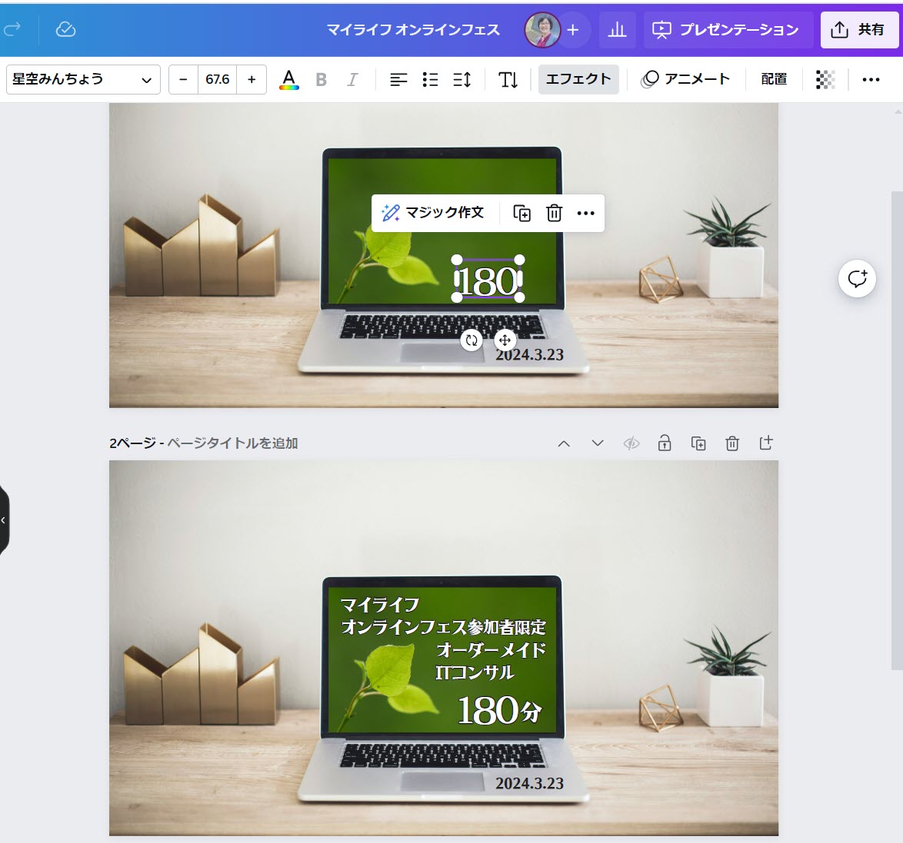Open the text color picker

(288, 79)
